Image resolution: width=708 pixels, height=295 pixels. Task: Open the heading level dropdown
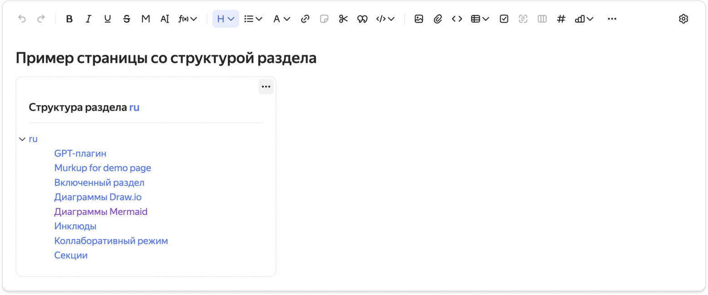point(226,19)
